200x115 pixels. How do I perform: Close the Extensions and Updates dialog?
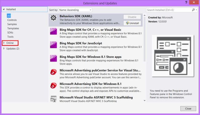point(194,2)
